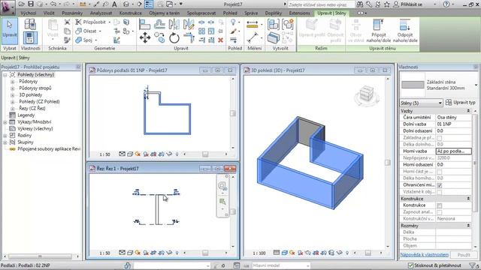The height and width of the screenshot is (270, 481).
Task: Toggle the Konstrukce checkbox
Action: coord(439,205)
